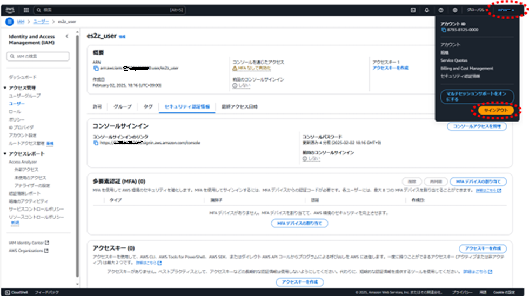Open ポリシー in the sidebar
Viewport: 529px width, 296px height.
pyautogui.click(x=17, y=120)
